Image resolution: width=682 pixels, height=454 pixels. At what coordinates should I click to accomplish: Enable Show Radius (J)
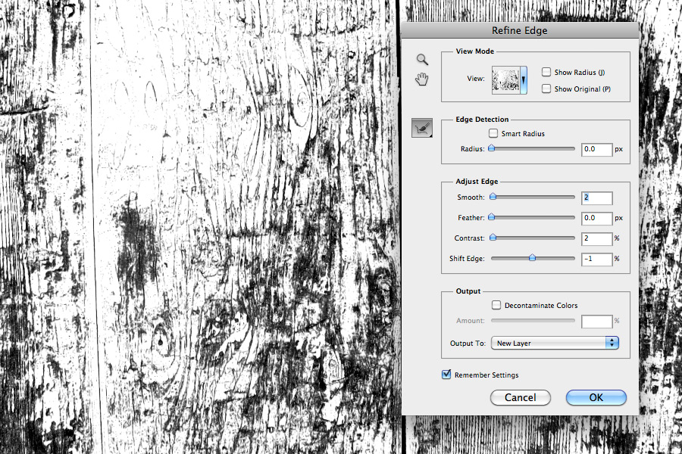tap(546, 71)
